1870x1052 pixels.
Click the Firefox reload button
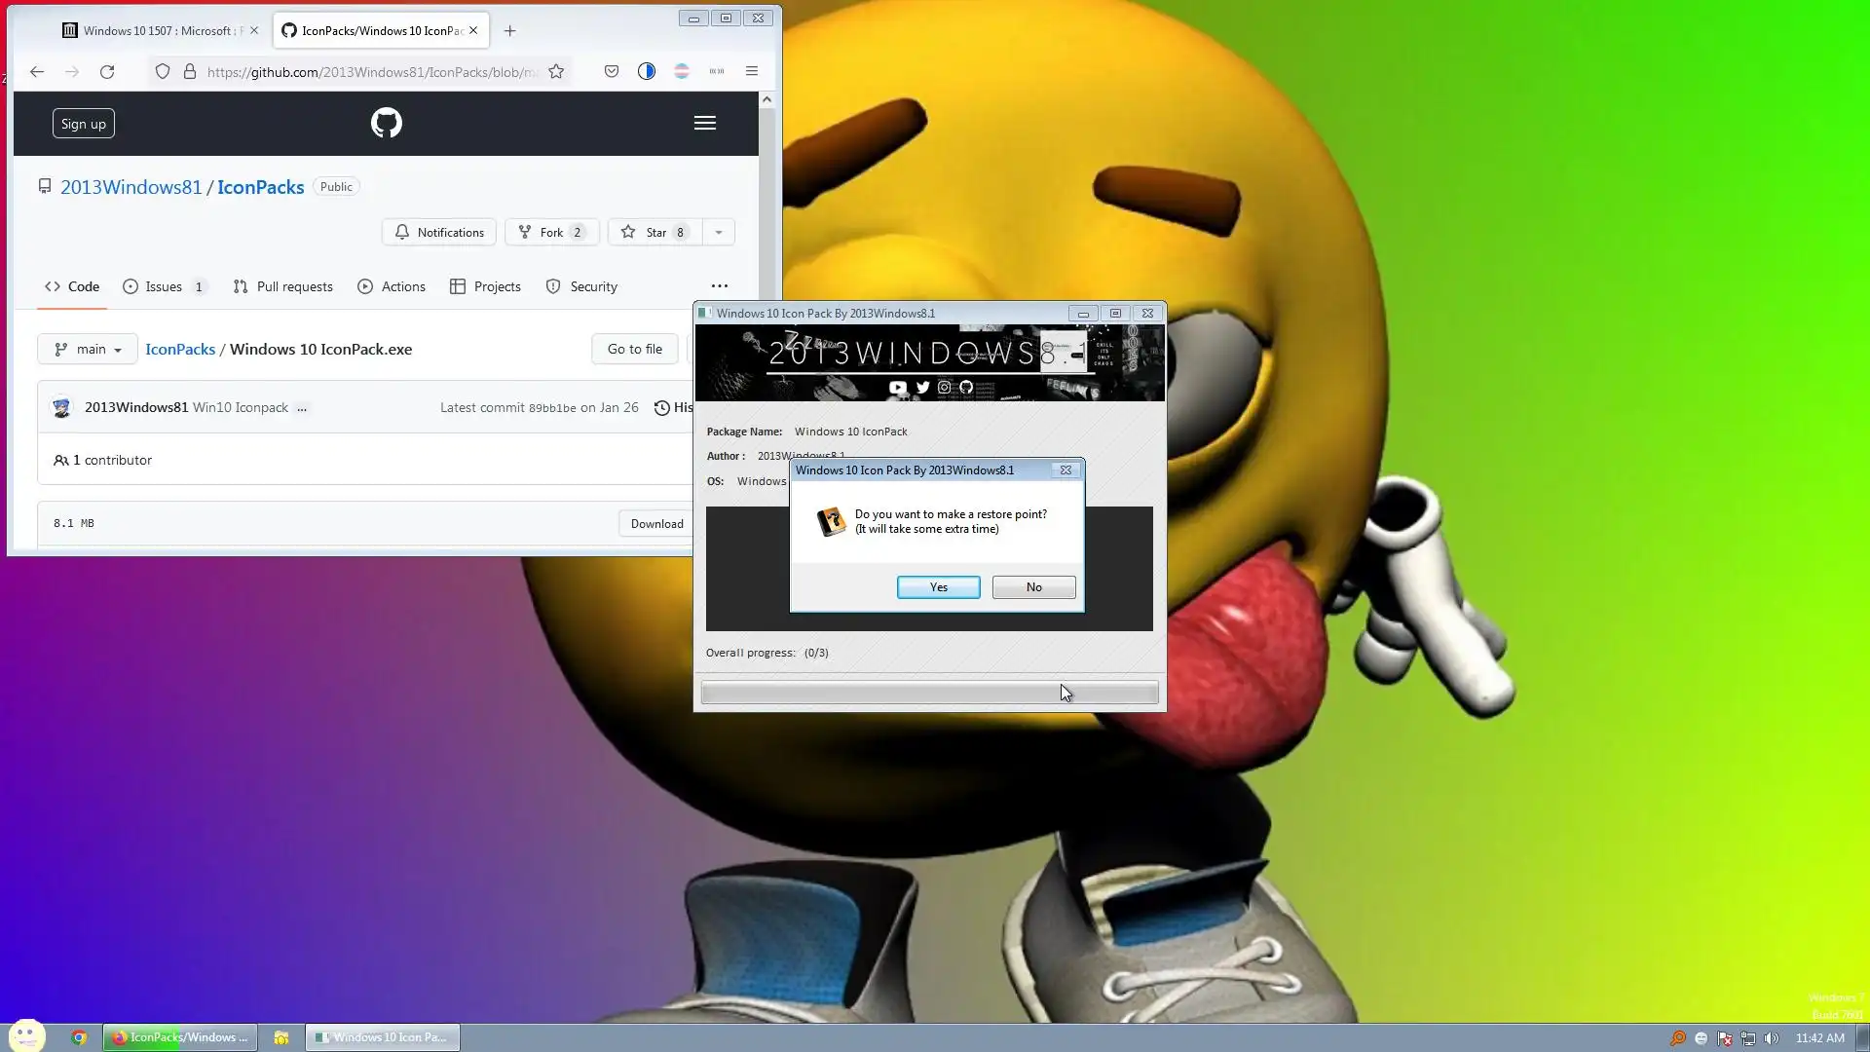[x=107, y=71]
